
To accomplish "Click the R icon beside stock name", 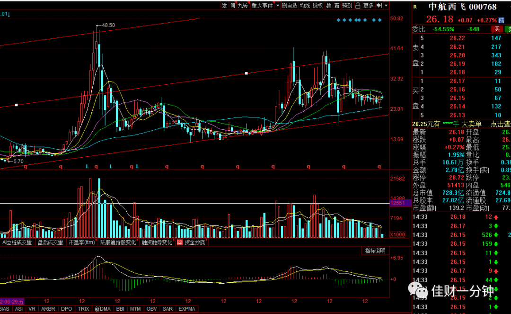I will coord(415,7).
